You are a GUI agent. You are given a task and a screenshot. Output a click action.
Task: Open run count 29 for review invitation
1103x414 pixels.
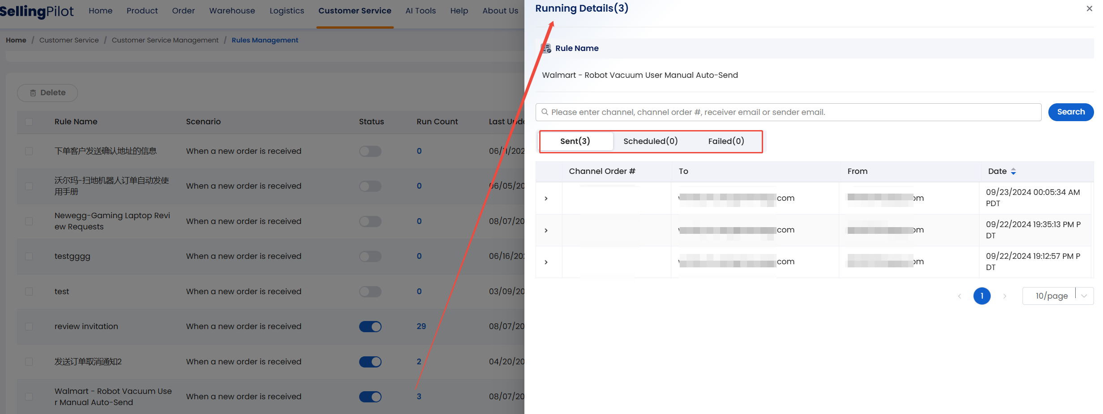(421, 326)
